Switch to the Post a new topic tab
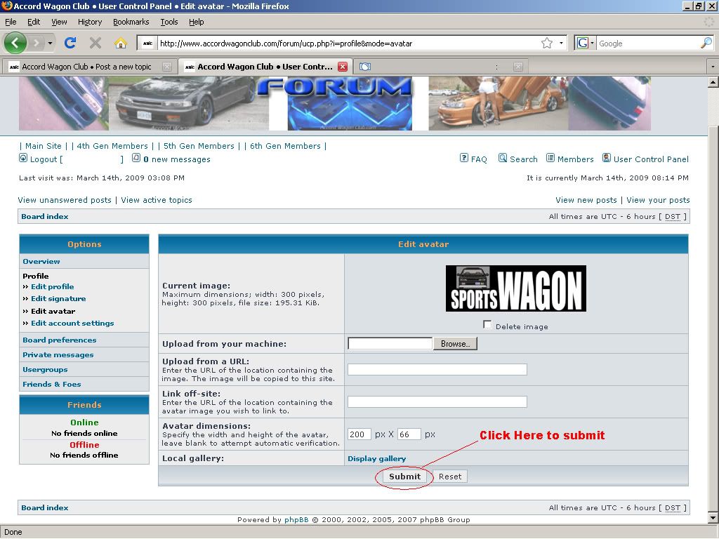Viewport: 719px width, 539px height. tap(86, 67)
